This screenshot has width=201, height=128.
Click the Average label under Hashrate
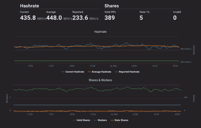click(x=51, y=12)
